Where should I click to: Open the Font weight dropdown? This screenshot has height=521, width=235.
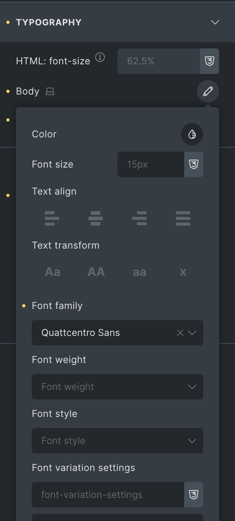point(118,387)
